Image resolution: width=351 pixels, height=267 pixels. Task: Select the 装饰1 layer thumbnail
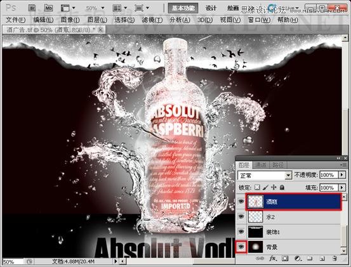coord(255,231)
